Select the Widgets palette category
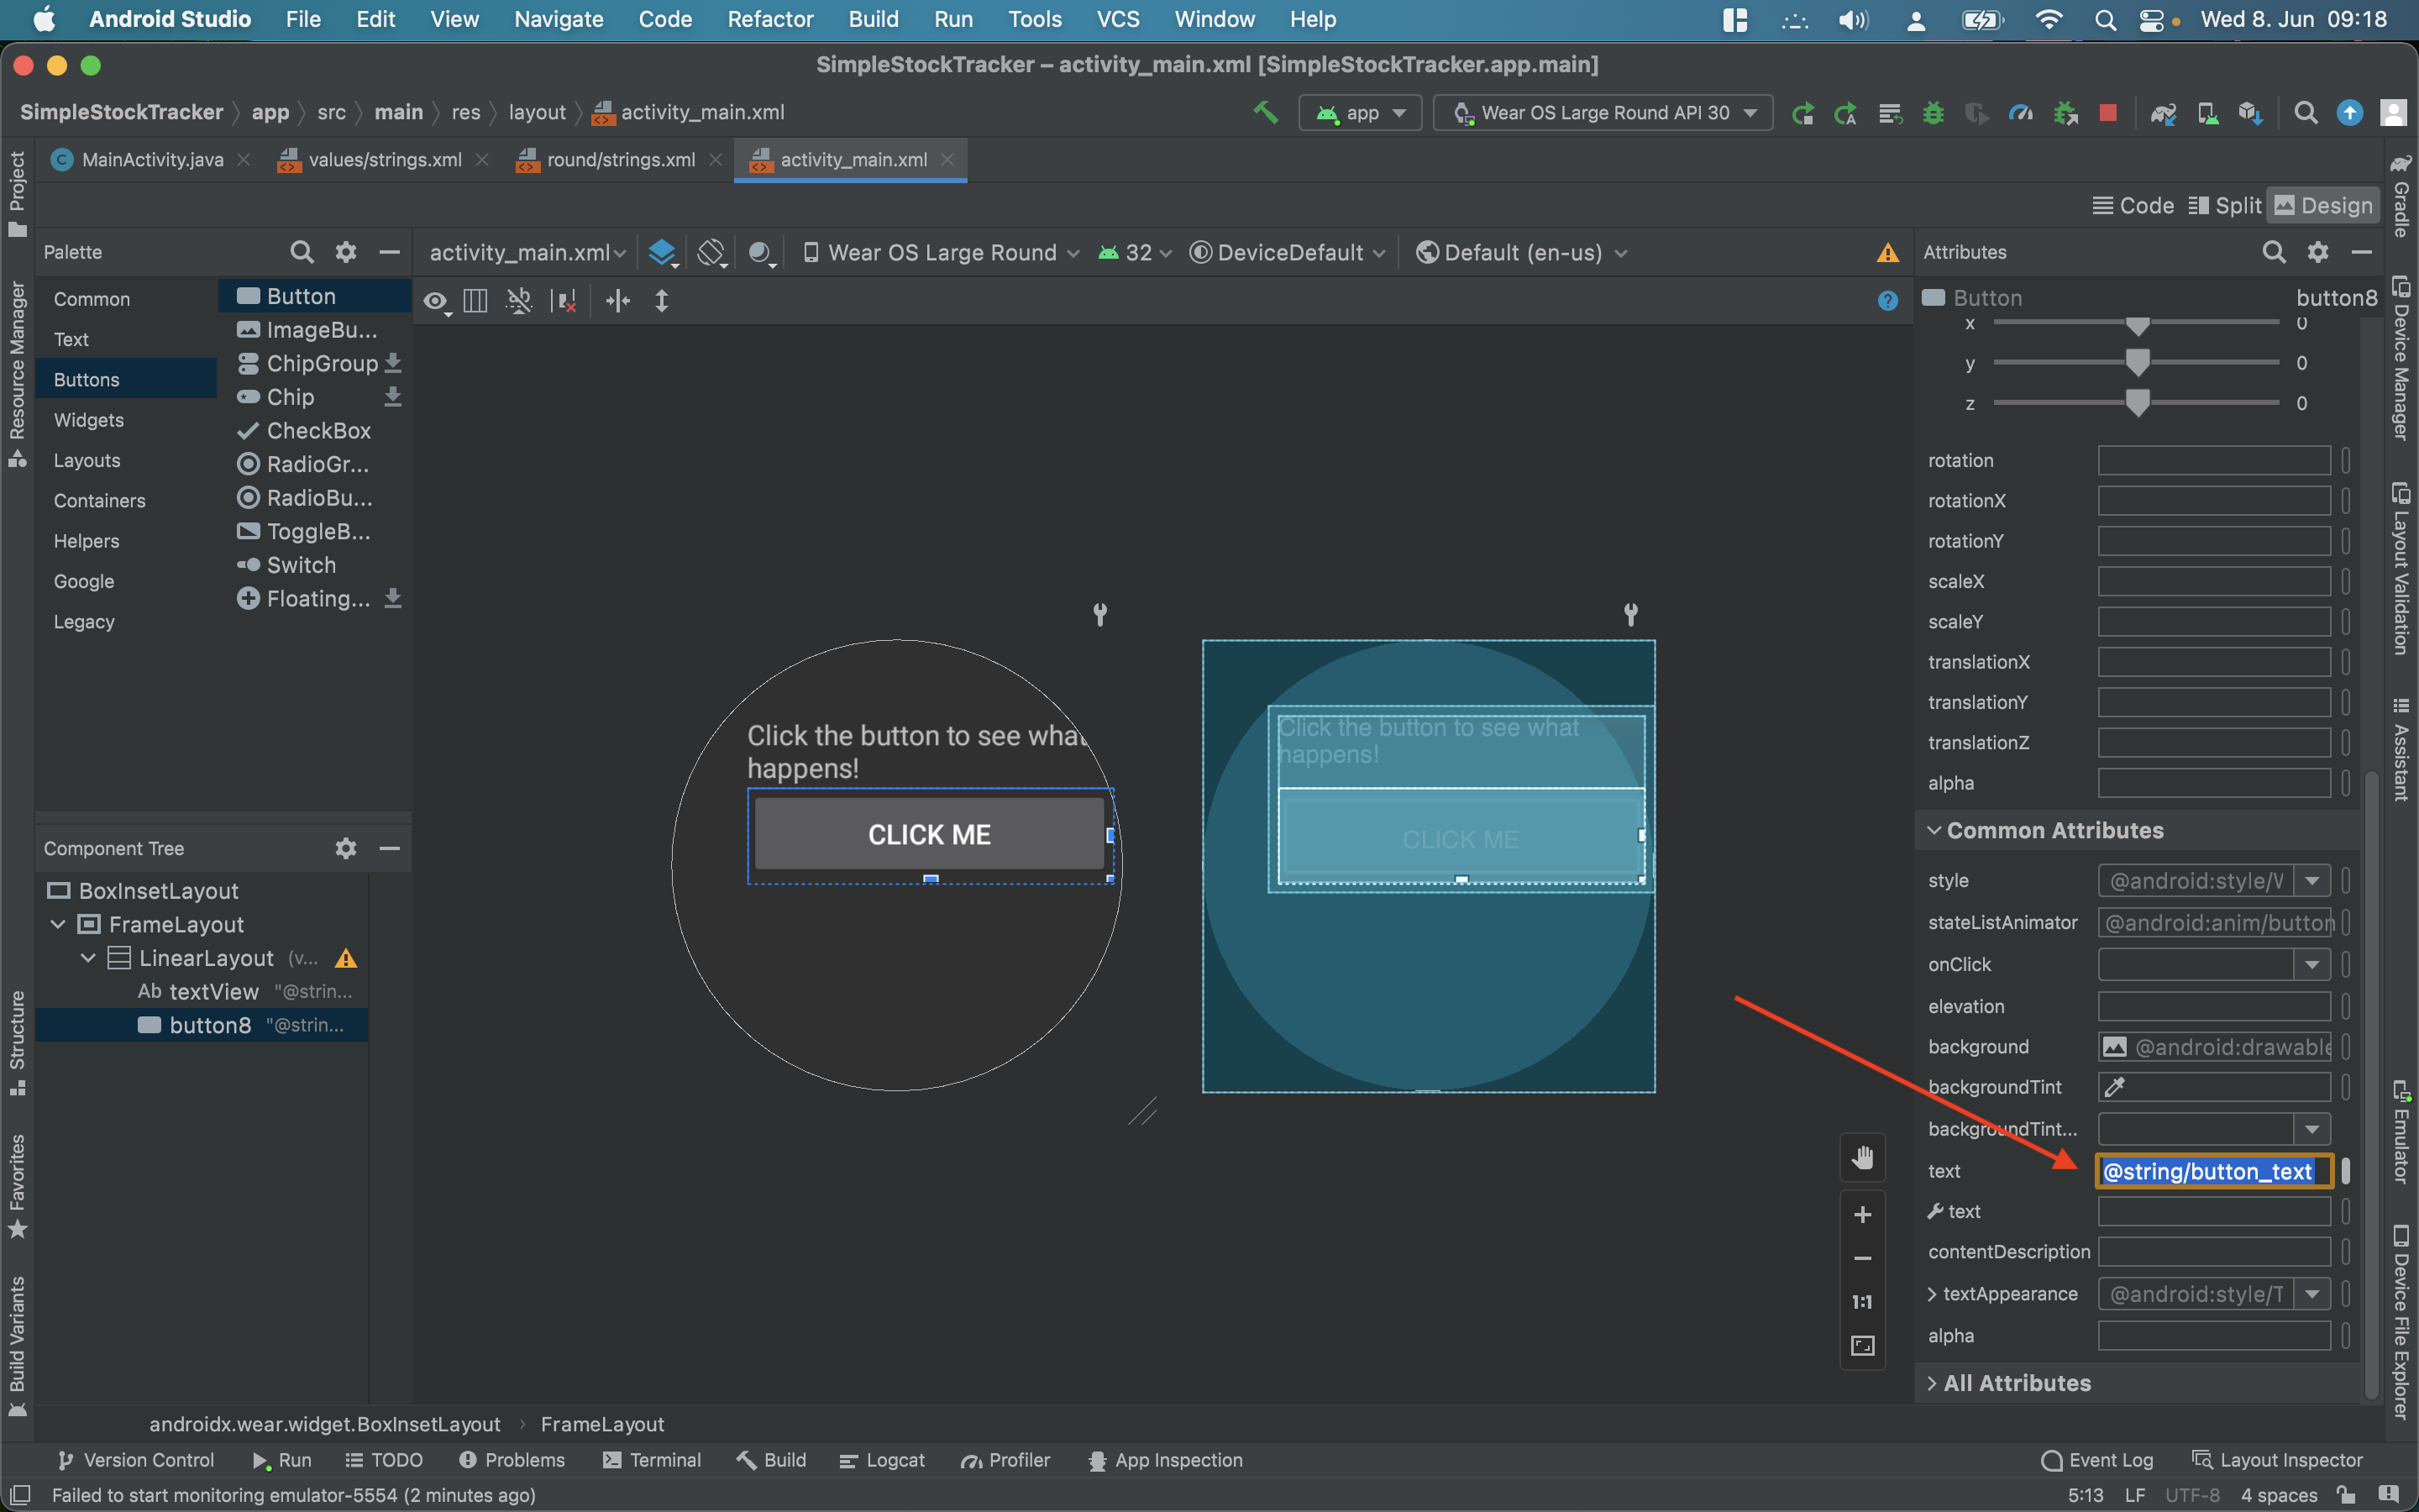This screenshot has width=2419, height=1512. 89,420
